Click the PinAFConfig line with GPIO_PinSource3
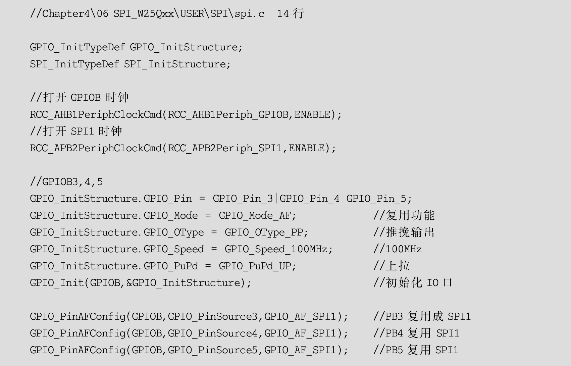This screenshot has width=571, height=366. tap(189, 316)
